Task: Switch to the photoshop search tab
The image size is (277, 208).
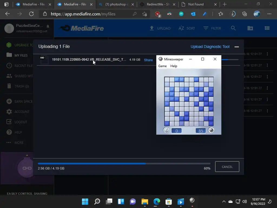Action: (x=117, y=4)
